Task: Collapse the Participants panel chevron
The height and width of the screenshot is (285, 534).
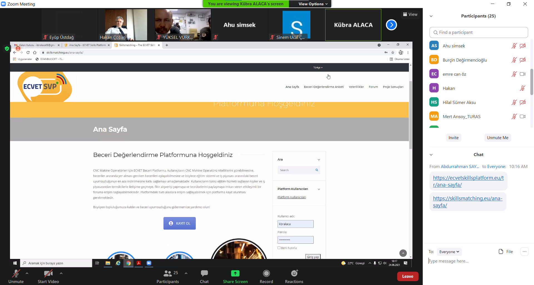Action: (x=431, y=16)
